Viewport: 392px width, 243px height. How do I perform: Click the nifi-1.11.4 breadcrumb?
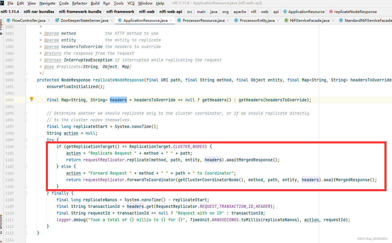pyautogui.click(x=10, y=11)
